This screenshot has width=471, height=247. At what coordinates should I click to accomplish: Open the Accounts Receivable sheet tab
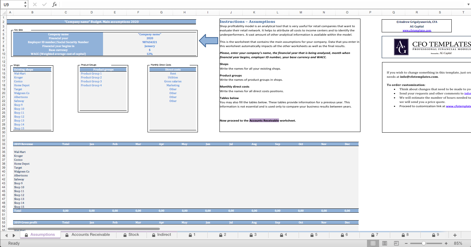pyautogui.click(x=88, y=235)
